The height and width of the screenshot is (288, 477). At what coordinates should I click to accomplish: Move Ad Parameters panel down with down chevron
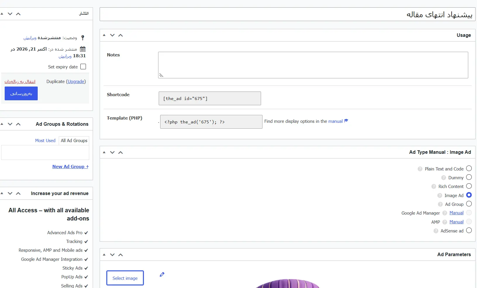[x=112, y=255]
